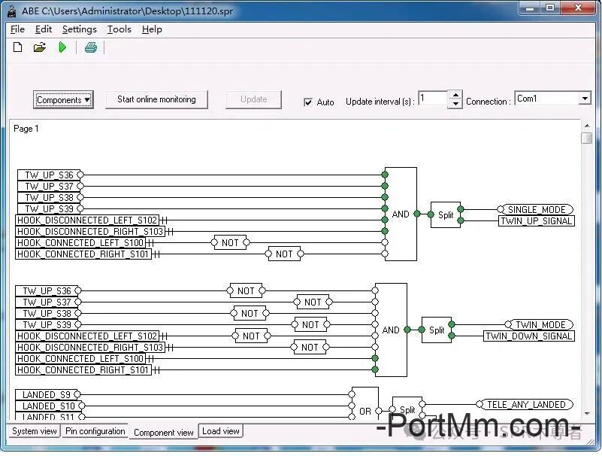Open the Components dropdown
The image size is (602, 456).
click(x=63, y=100)
